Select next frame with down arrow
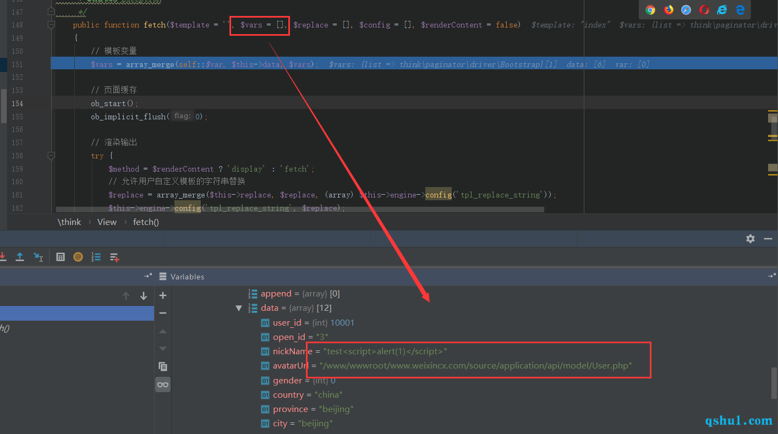Screen dimensions: 778x434 (x=144, y=296)
